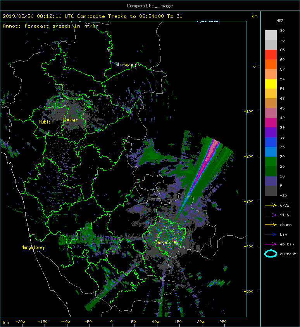Click the 2019/08/20 08:12:00 UTC timestamp
300x327 pixels.
[x=38, y=16]
